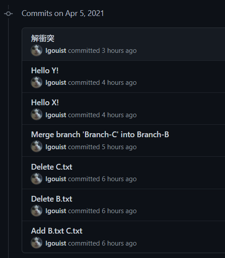Open the Hello Y! commit

tap(45, 71)
